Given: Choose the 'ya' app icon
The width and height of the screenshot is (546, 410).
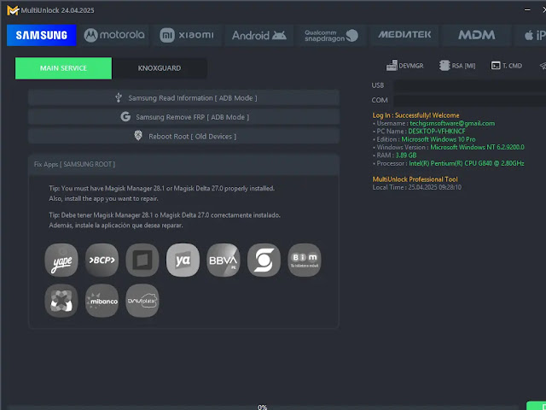Looking at the screenshot, I should [x=183, y=260].
